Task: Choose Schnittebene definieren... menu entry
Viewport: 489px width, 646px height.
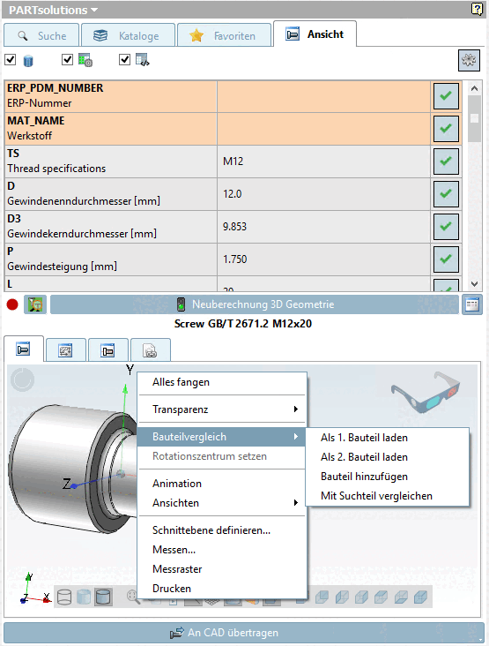Action: 223,530
